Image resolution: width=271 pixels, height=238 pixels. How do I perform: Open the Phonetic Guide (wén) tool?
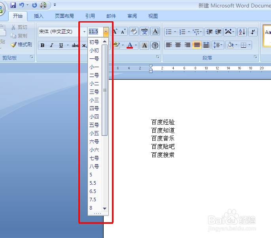tap(144, 32)
